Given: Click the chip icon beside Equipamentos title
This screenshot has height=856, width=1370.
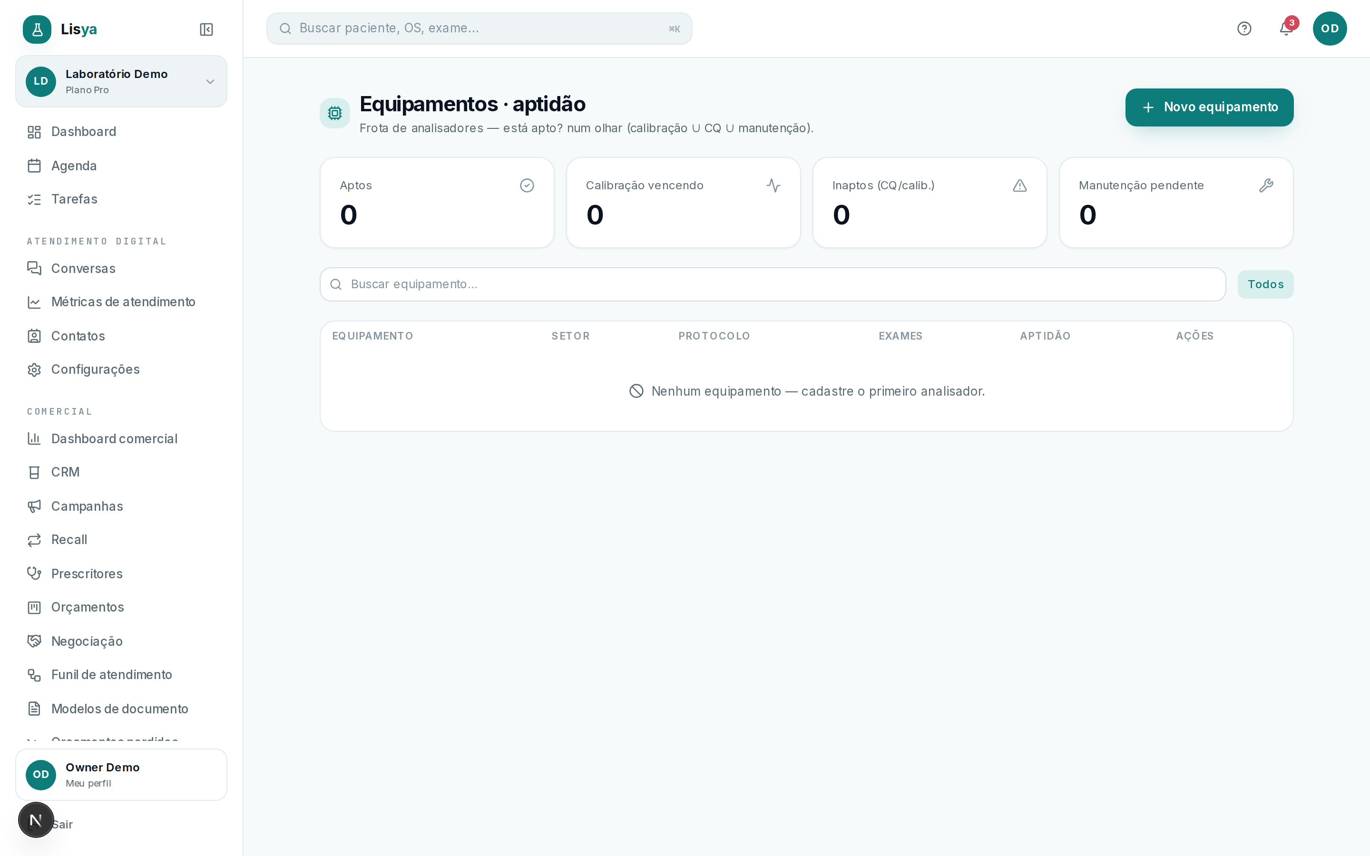Looking at the screenshot, I should [x=334, y=113].
